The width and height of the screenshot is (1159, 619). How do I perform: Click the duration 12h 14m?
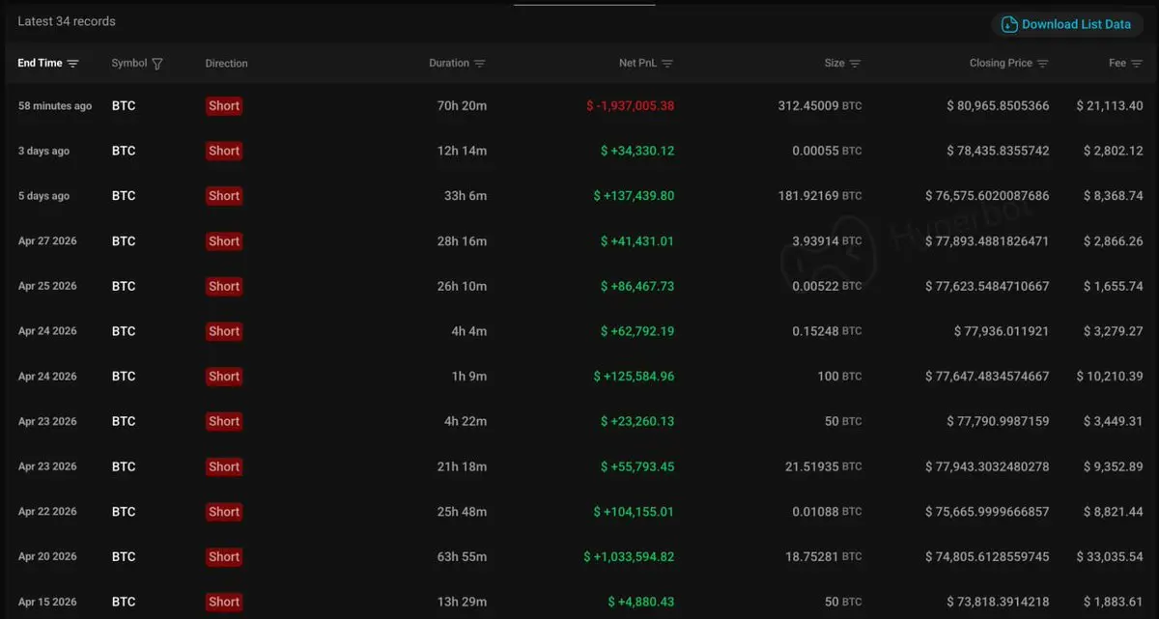point(462,151)
